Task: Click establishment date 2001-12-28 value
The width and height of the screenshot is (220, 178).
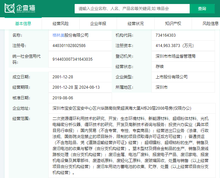Action: pyautogui.click(x=63, y=77)
